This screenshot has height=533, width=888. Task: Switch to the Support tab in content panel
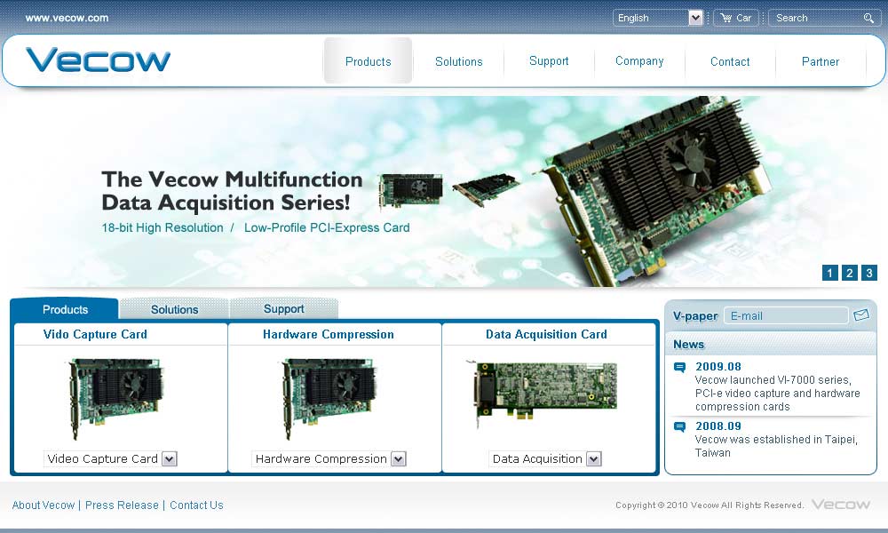(284, 309)
